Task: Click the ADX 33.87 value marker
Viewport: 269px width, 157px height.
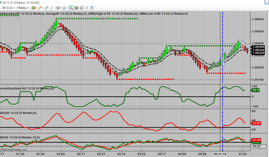Action: click(x=257, y=123)
